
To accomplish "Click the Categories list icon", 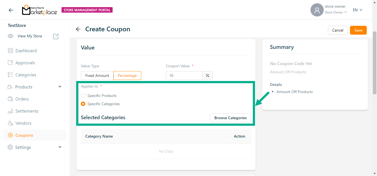I will click(x=10, y=75).
